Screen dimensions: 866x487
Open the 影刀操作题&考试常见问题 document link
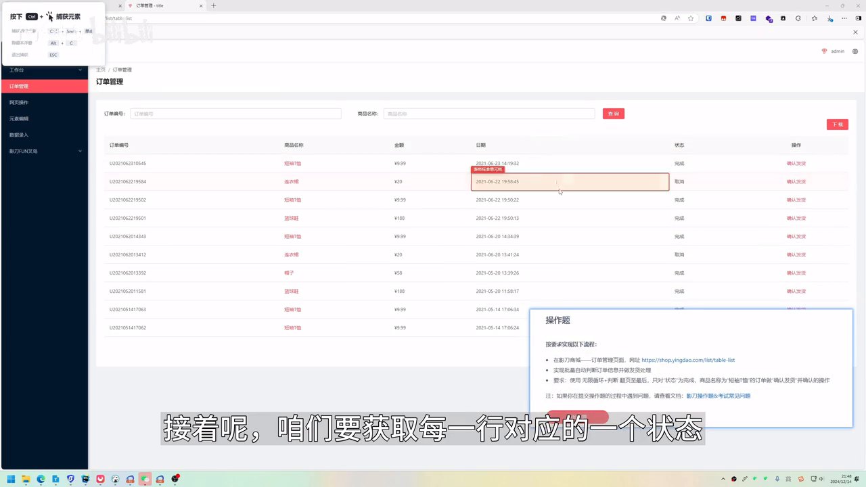click(x=718, y=396)
